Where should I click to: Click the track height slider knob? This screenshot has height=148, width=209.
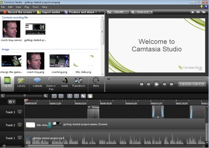pos(4,146)
